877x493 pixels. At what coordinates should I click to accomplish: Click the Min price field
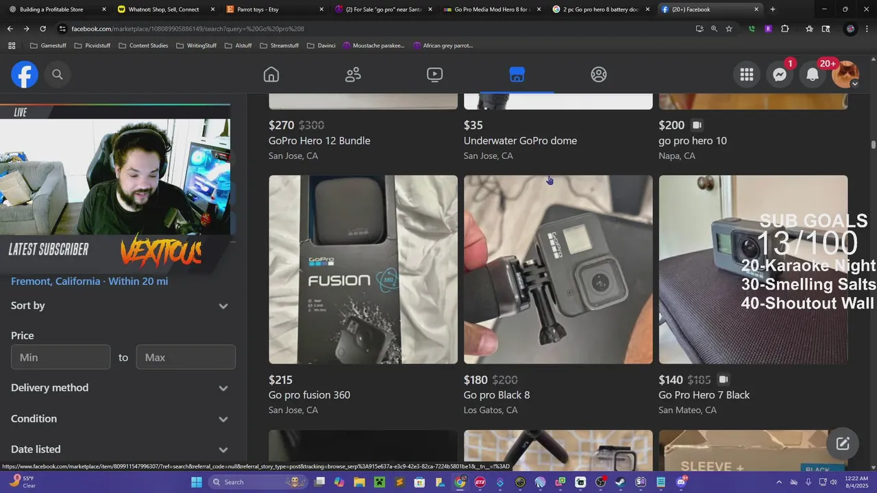pyautogui.click(x=60, y=357)
